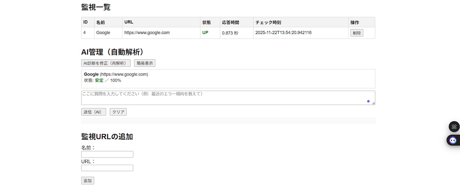The height and width of the screenshot is (190, 460).
Task: Click bold Google title in AI diagnosis box
Action: [x=91, y=74]
